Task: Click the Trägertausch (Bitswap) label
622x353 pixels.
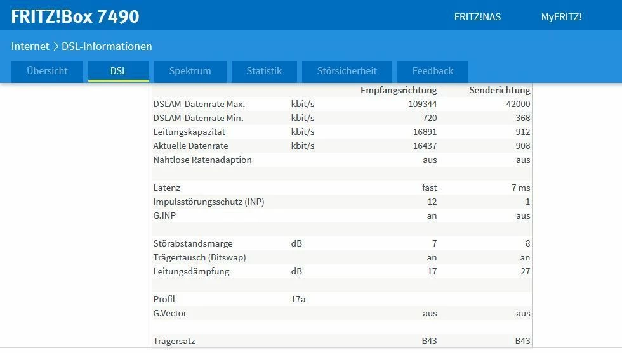Action: point(199,257)
